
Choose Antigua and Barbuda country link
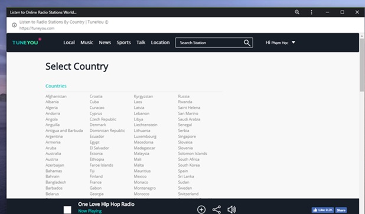coord(64,131)
